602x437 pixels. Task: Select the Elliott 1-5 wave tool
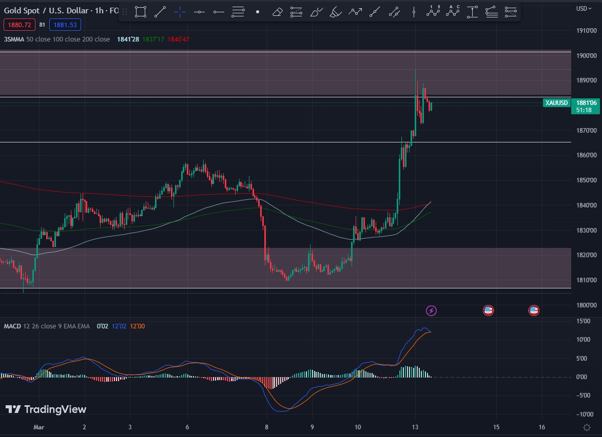tap(433, 11)
